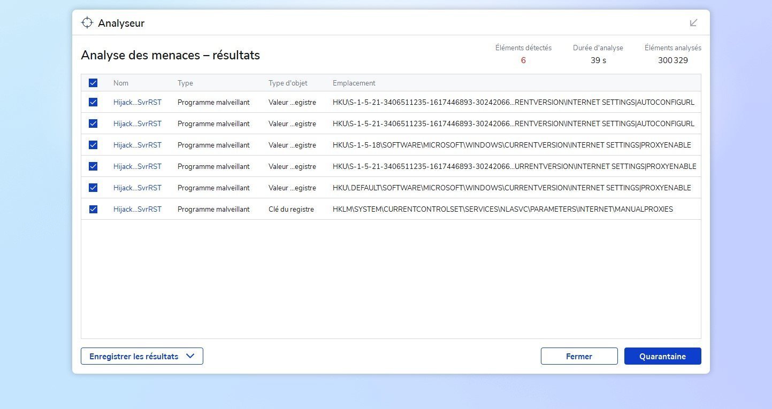Select the HKLM\SYSTEM MANUALPROXIES location text

click(x=503, y=209)
